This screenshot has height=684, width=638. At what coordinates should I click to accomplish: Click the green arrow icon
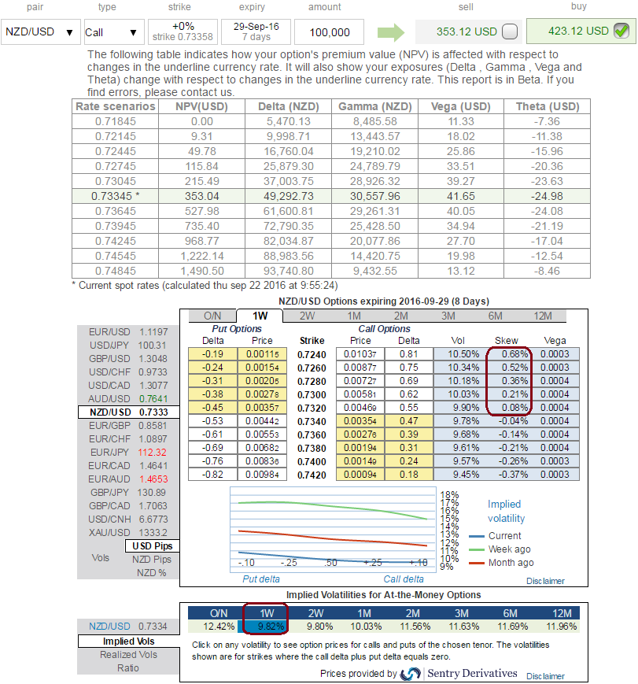click(389, 32)
